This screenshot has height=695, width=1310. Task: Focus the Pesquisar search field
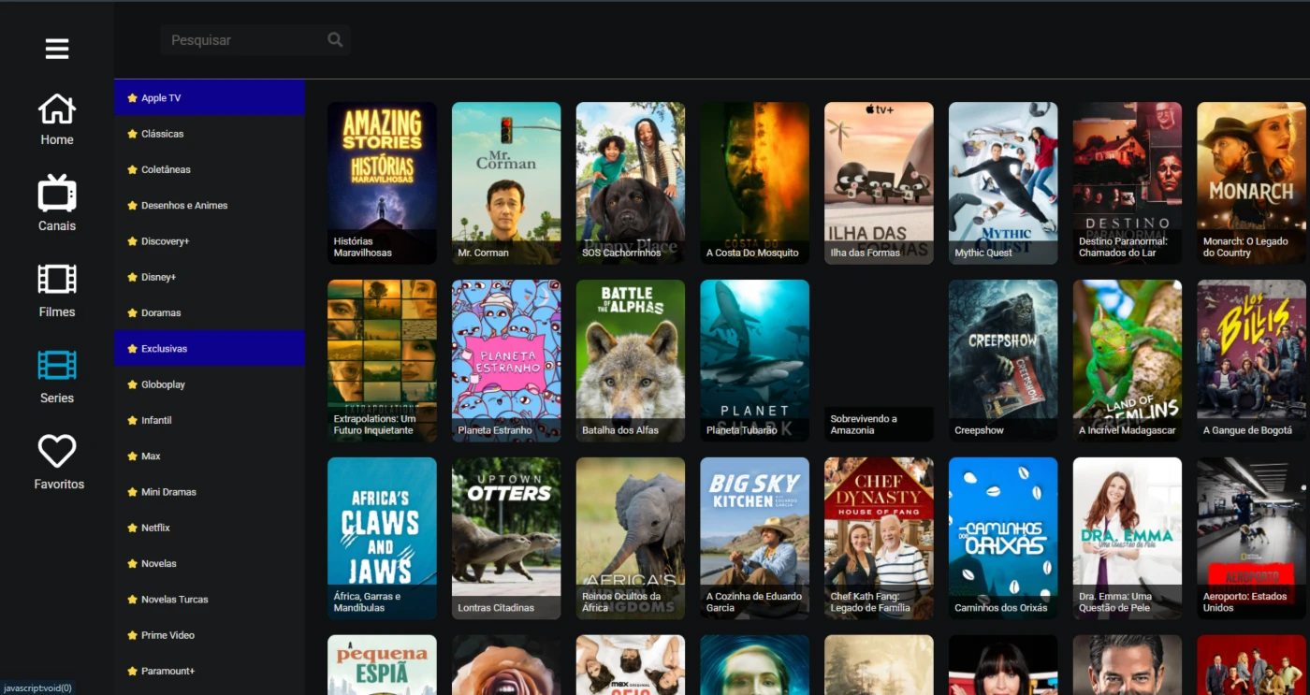pyautogui.click(x=243, y=40)
